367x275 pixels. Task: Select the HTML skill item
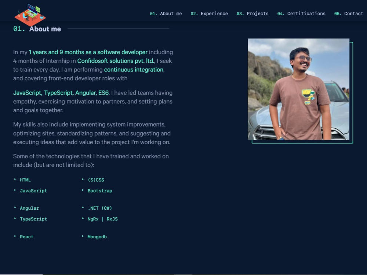25,180
